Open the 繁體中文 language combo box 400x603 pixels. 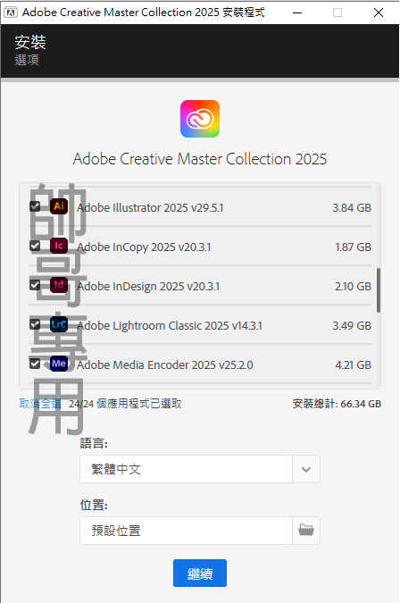tap(200, 469)
